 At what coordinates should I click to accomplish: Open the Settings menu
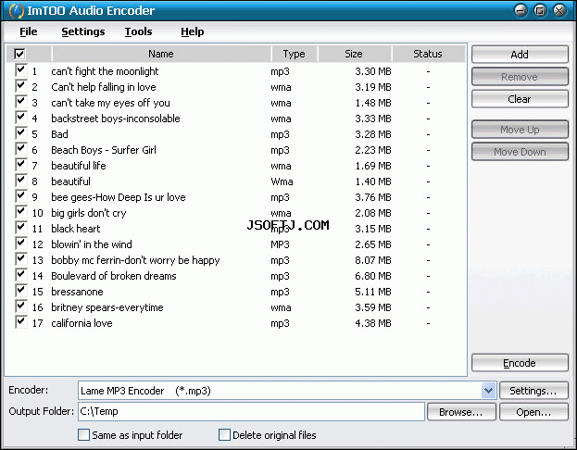tap(83, 31)
